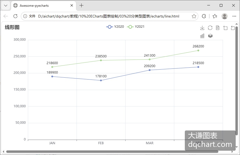Go back using the browser arrow

click(6, 16)
